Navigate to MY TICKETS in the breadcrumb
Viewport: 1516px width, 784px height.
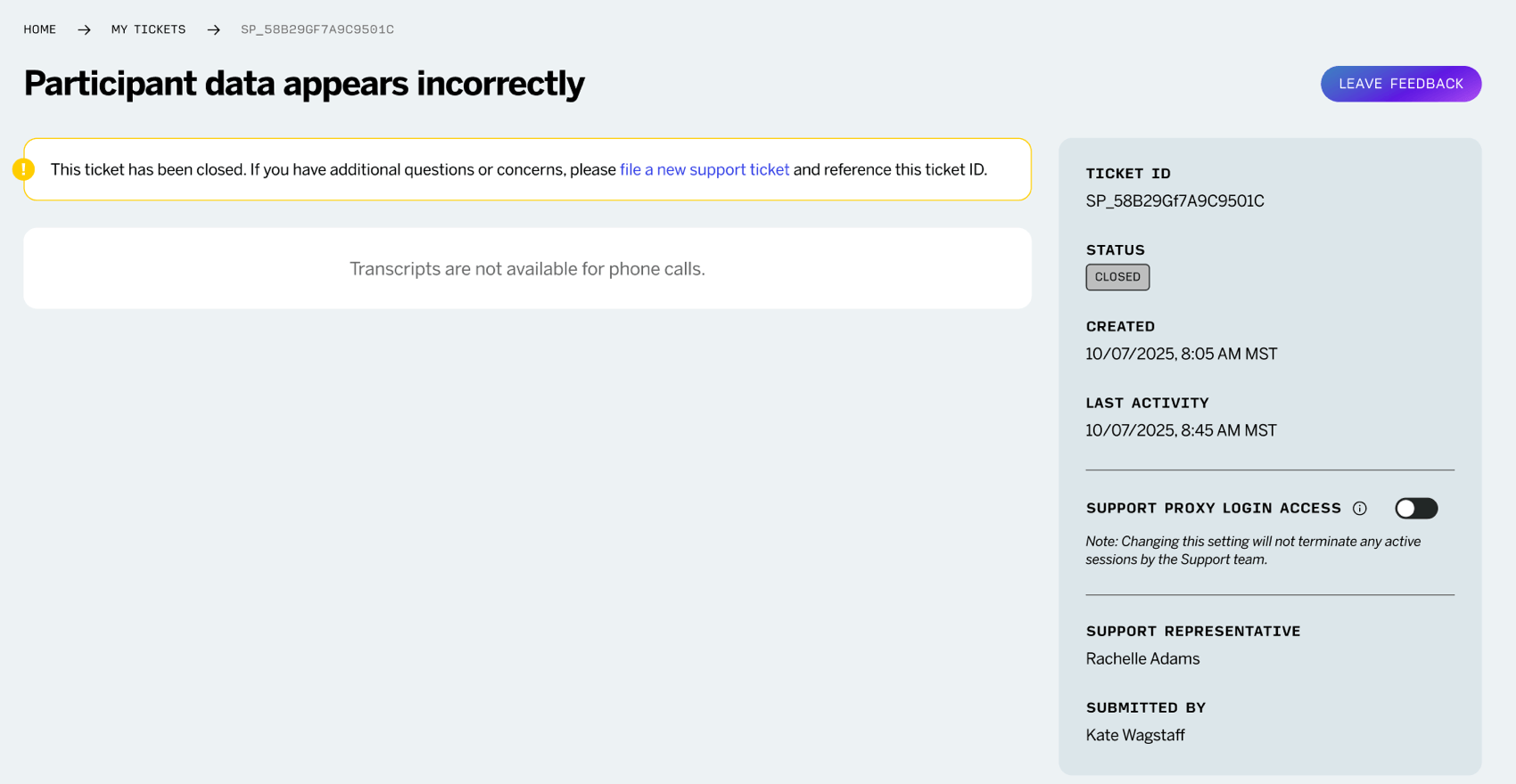[148, 29]
